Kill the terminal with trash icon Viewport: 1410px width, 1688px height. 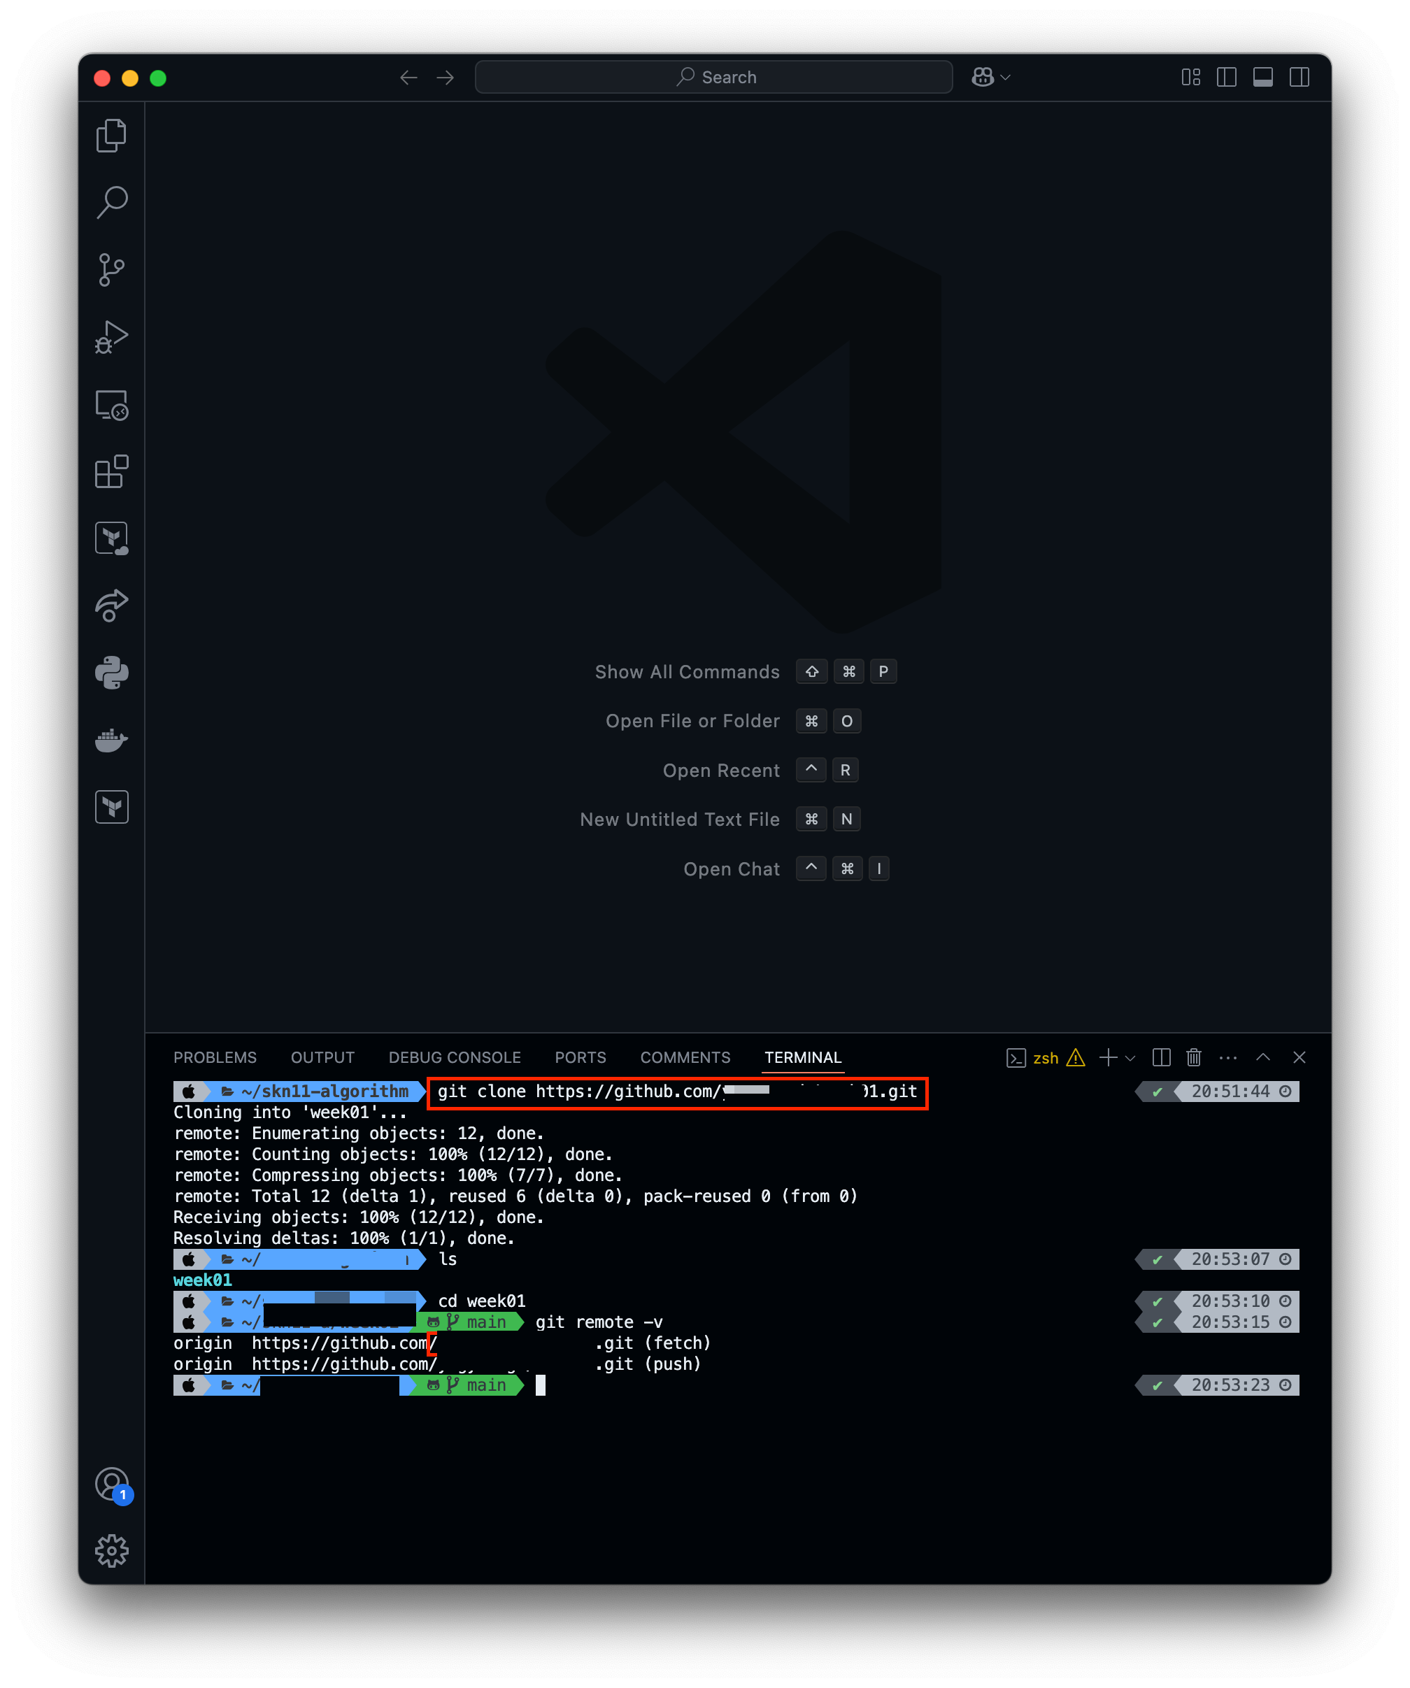click(1193, 1058)
